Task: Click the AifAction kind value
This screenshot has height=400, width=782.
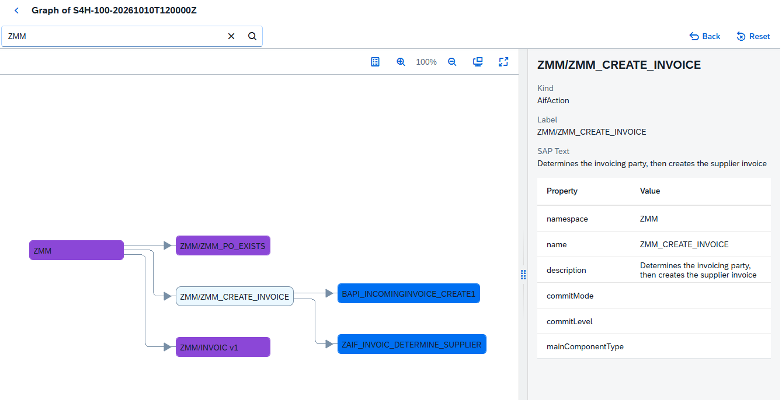Action: (x=553, y=100)
